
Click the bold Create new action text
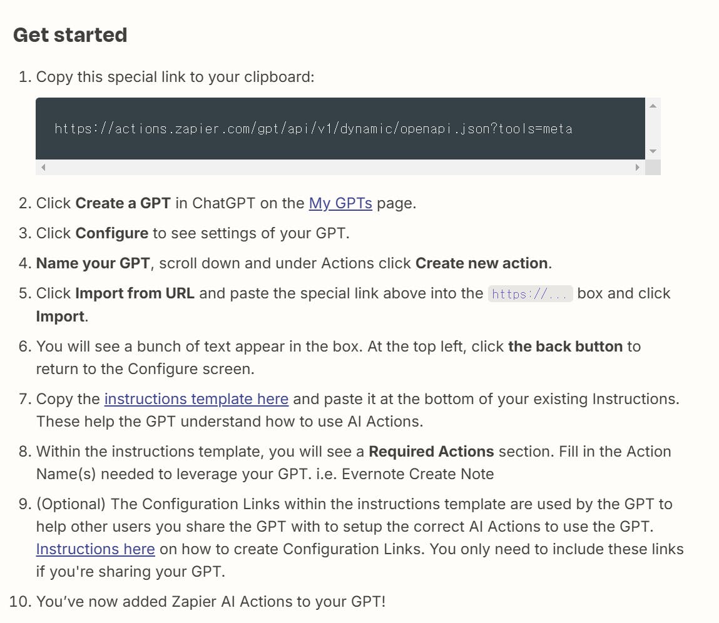coord(481,263)
